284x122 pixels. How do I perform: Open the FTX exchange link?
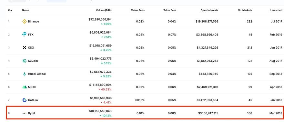pos(31,35)
